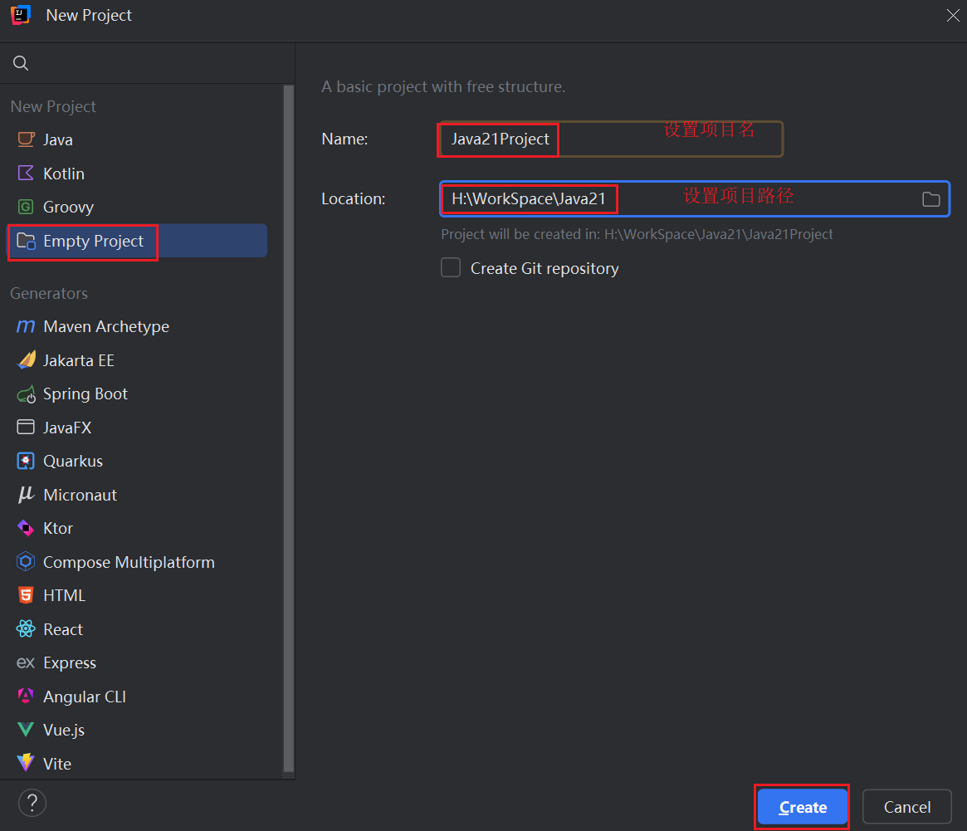Click the Vue.js V icon

pos(26,730)
